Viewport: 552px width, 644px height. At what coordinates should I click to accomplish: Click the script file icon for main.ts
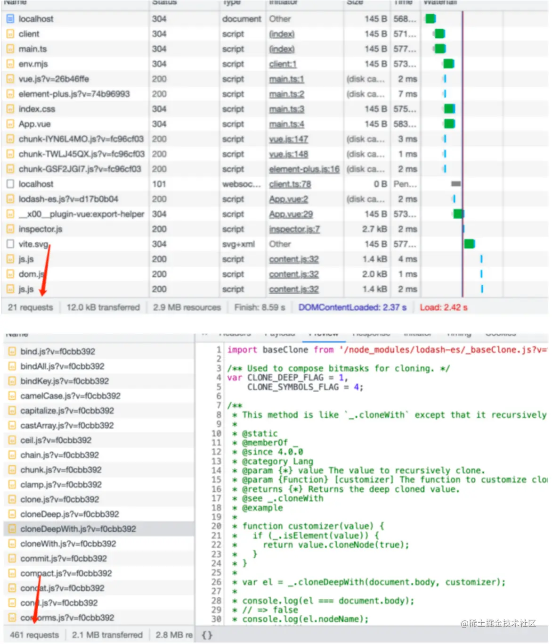click(10, 49)
